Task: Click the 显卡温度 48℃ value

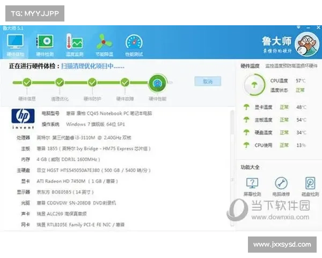Action: [301, 107]
